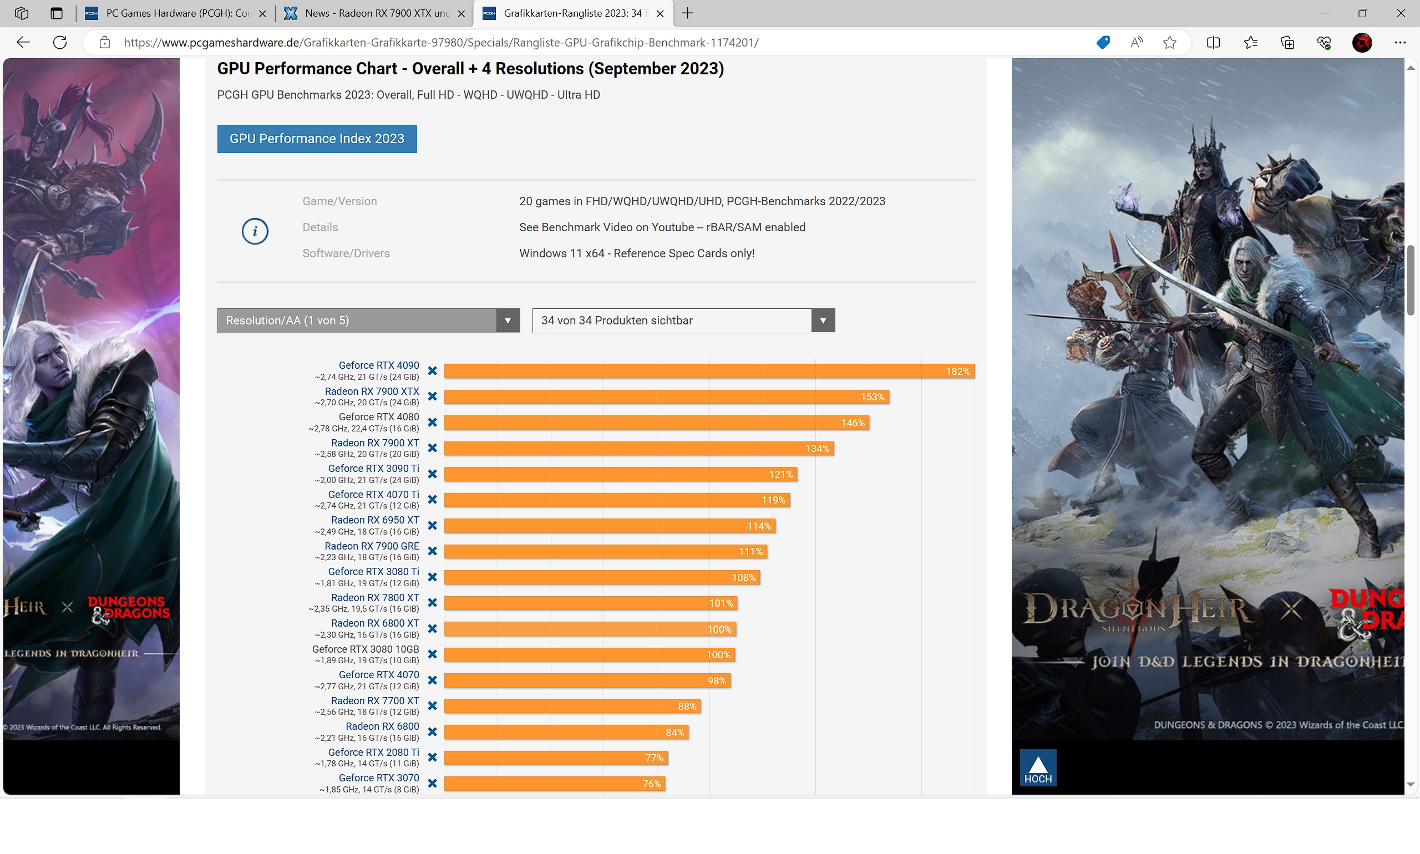The width and height of the screenshot is (1420, 854).
Task: Expand the 34 von 34 Produkten dropdown
Action: coord(683,321)
